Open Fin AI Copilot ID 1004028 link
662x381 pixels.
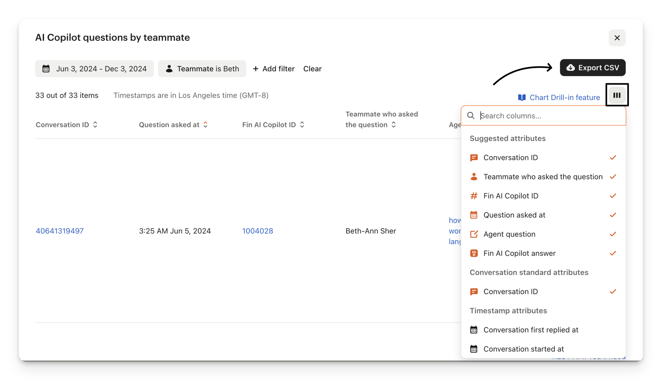257,231
